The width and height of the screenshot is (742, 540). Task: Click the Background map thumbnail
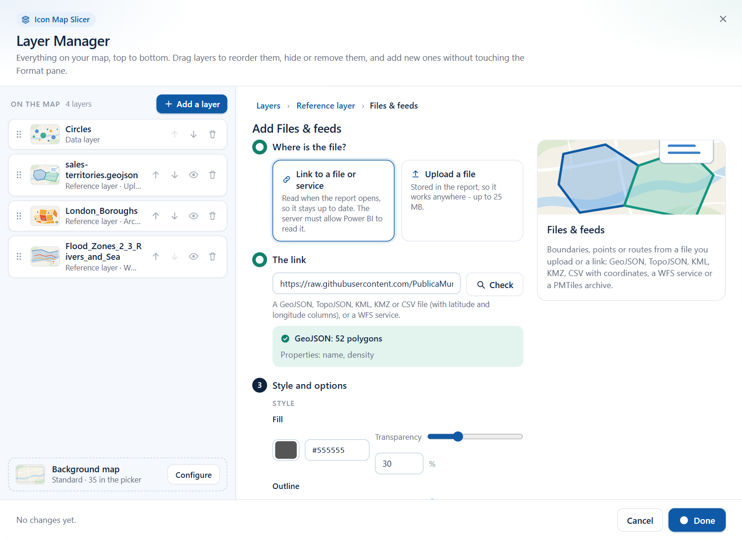[31, 475]
